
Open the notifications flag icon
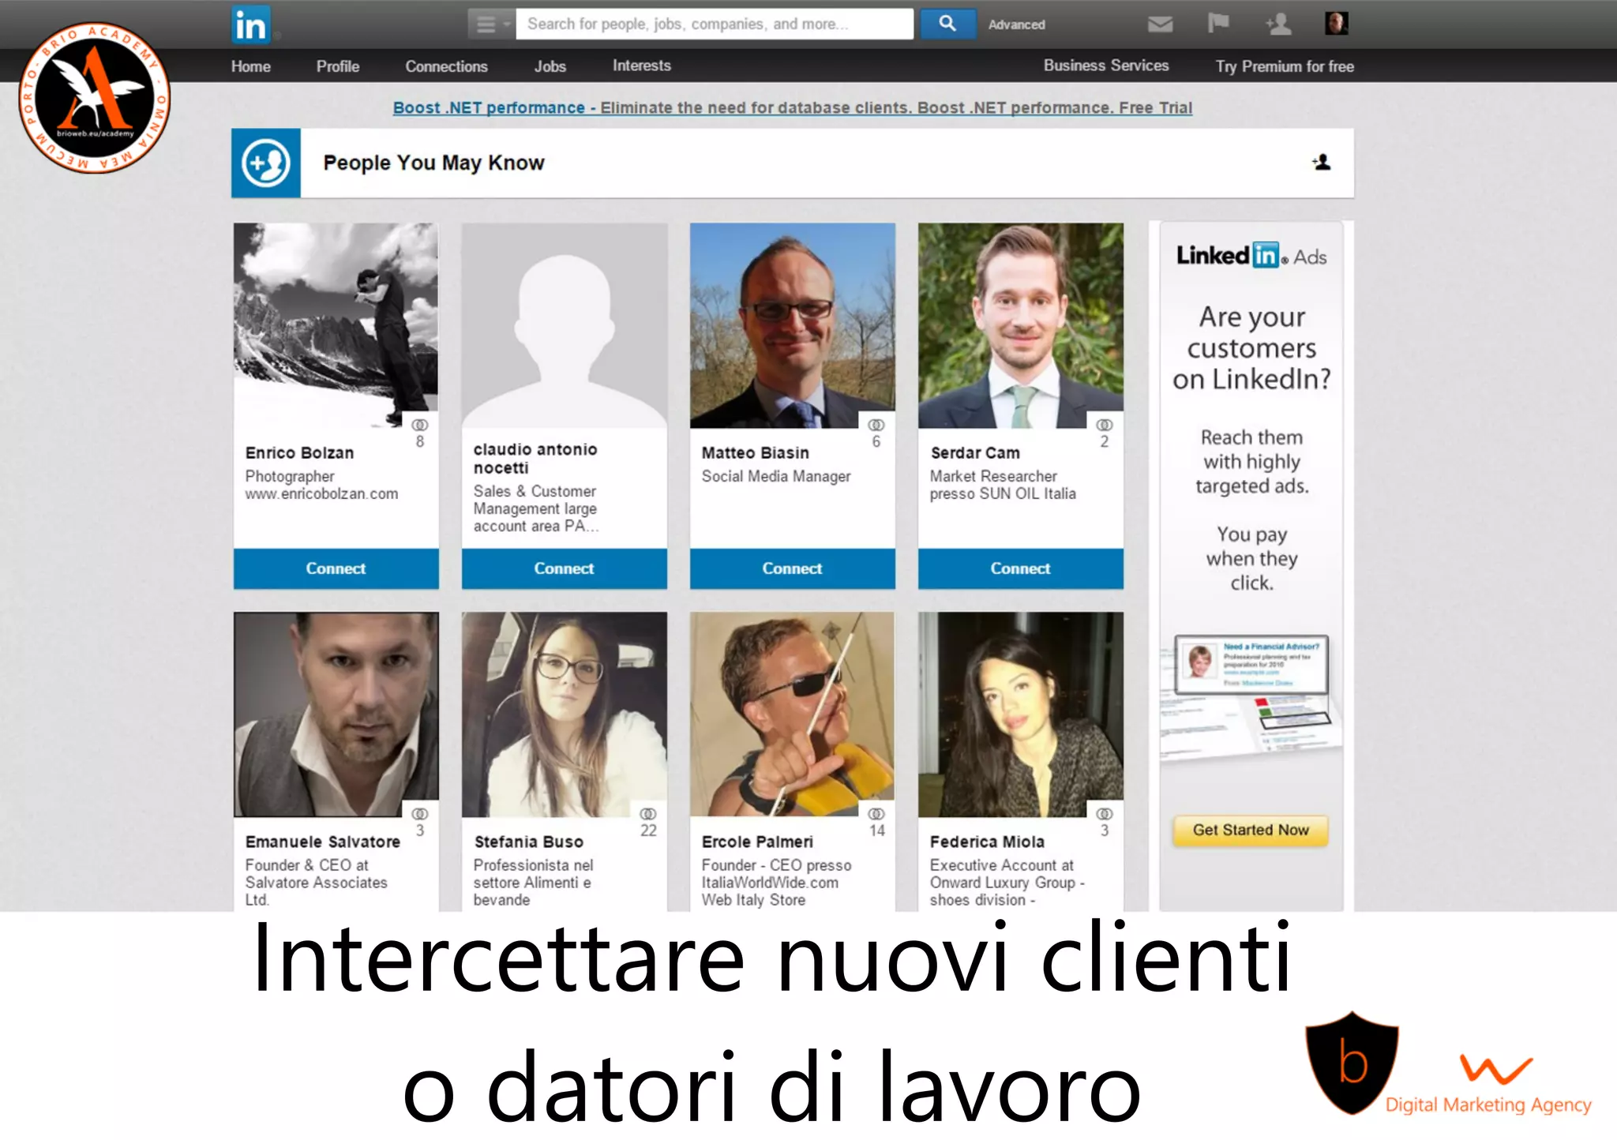(1218, 23)
